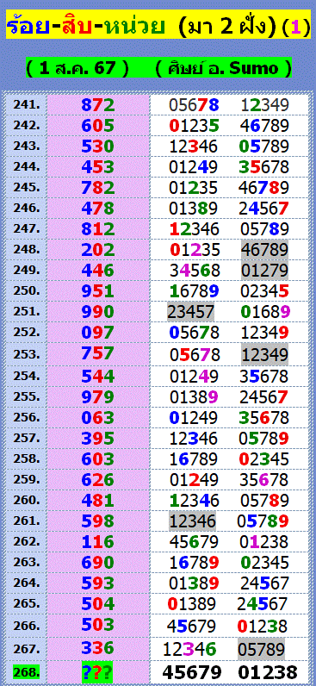Click the number 063 in row 256
Viewport: 316px width, 686px height.
pos(98,417)
